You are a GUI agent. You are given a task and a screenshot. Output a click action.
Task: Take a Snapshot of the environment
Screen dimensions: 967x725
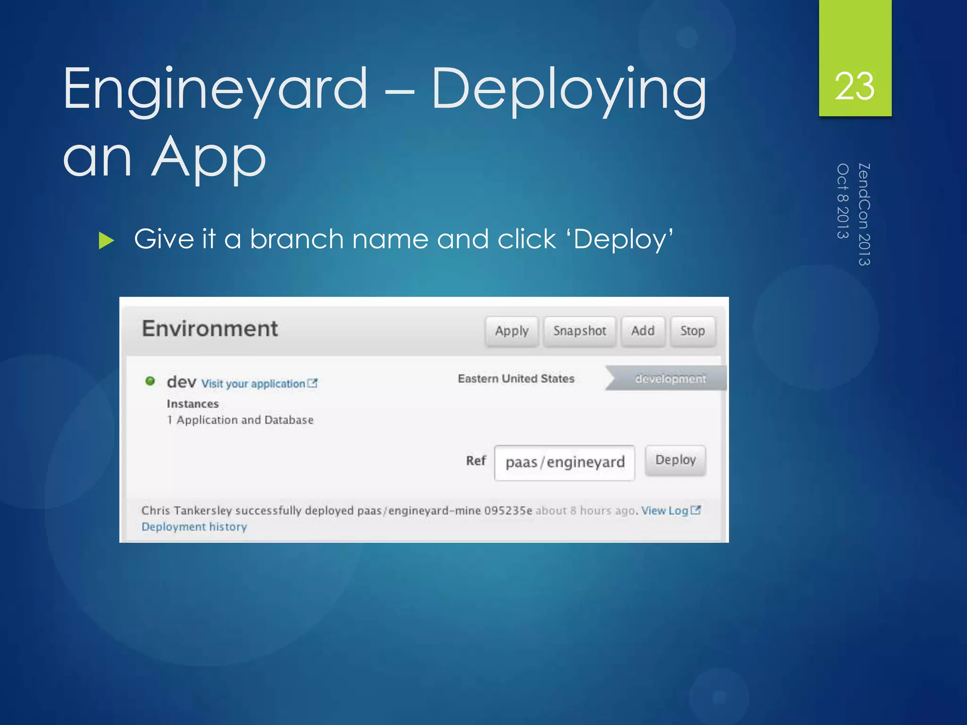tap(579, 331)
